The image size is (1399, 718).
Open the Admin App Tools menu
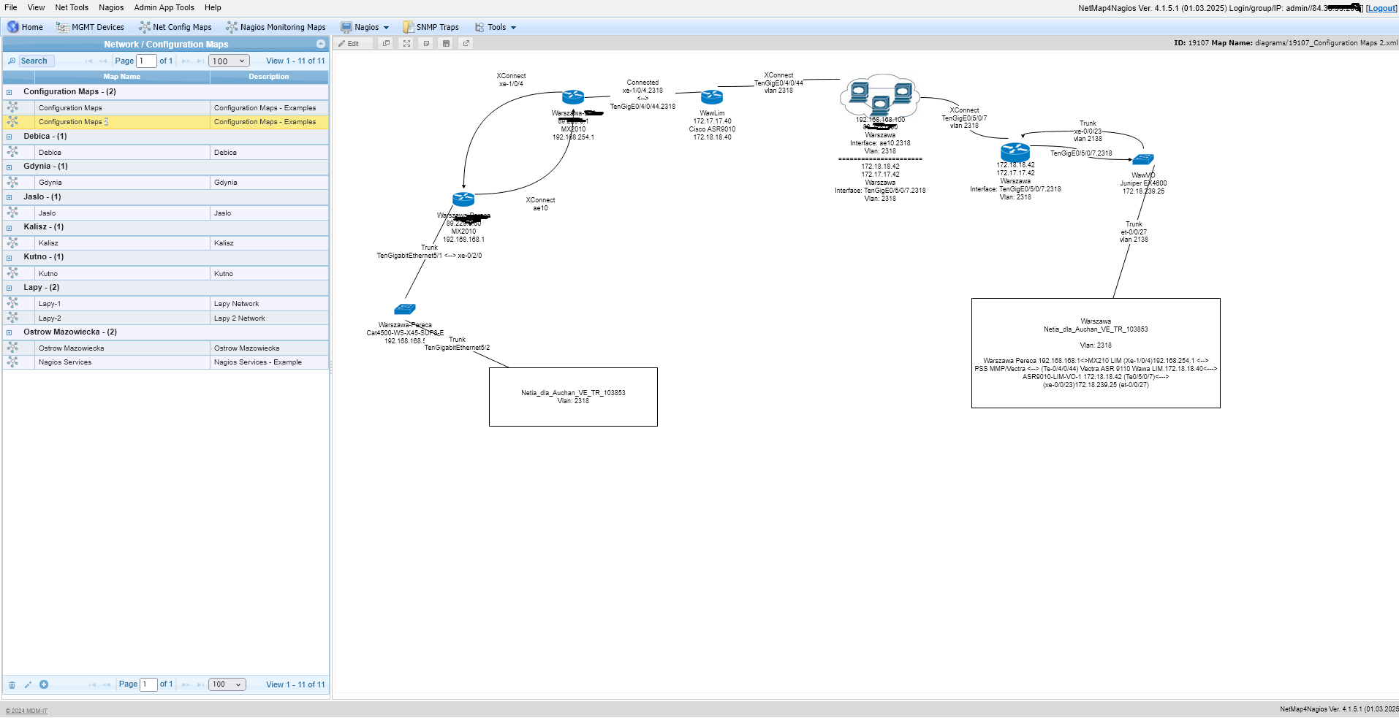pyautogui.click(x=164, y=7)
